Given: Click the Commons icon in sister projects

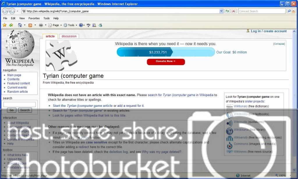Looking at the screenshot, I should [x=230, y=146].
